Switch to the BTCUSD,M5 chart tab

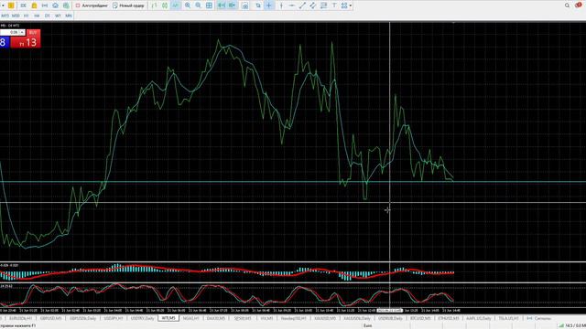420,318
